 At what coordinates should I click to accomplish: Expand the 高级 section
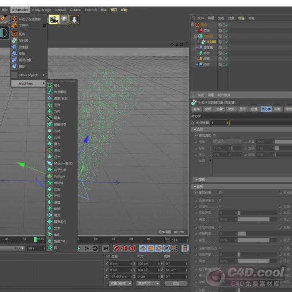[x=201, y=179]
